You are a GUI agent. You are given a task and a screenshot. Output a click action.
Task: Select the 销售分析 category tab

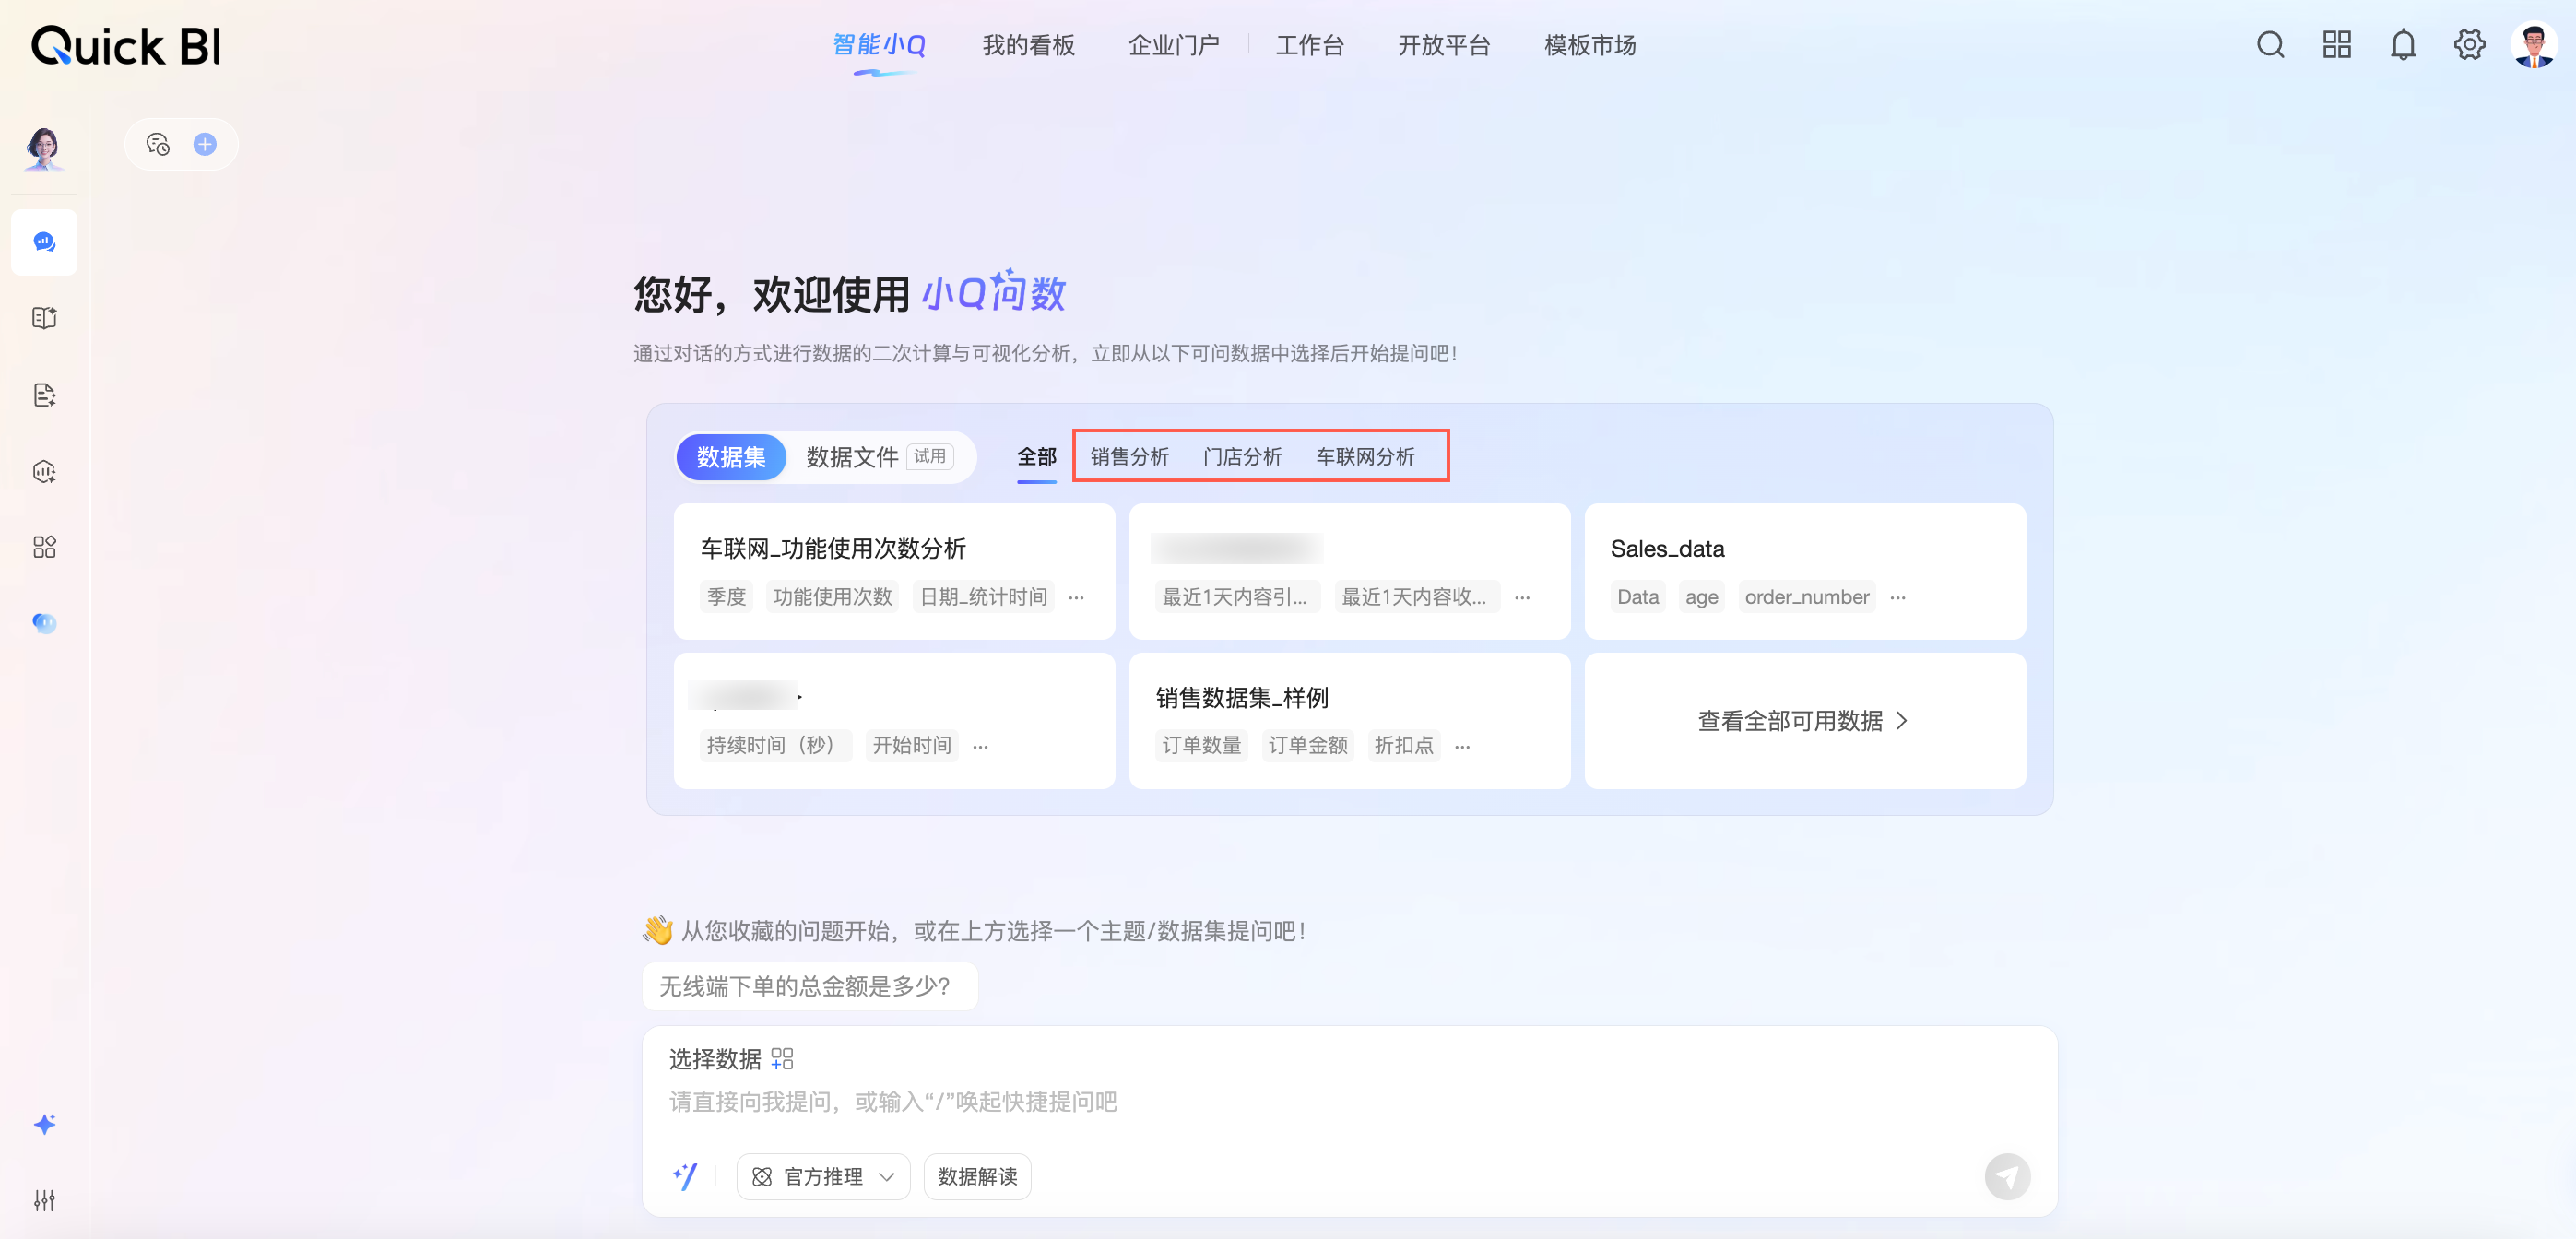click(x=1130, y=457)
